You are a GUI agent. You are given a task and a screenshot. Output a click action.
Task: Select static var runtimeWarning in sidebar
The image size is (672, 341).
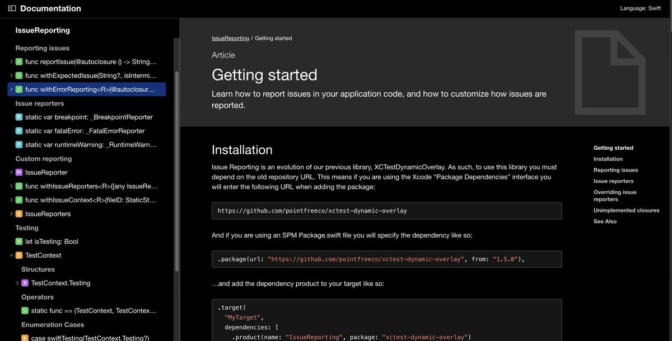pyautogui.click(x=91, y=145)
